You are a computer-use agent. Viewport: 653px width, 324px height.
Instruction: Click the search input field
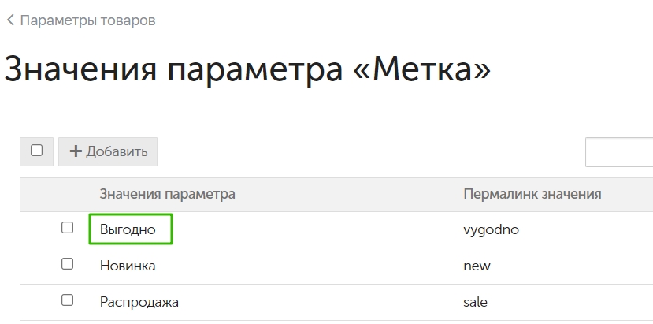619,152
